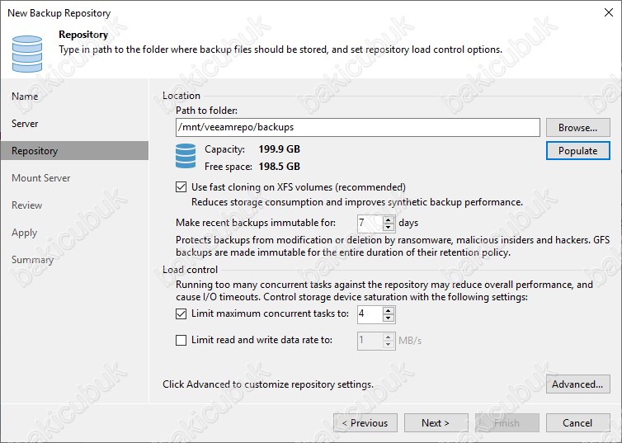Decrease immutable days with down arrow

[389, 227]
